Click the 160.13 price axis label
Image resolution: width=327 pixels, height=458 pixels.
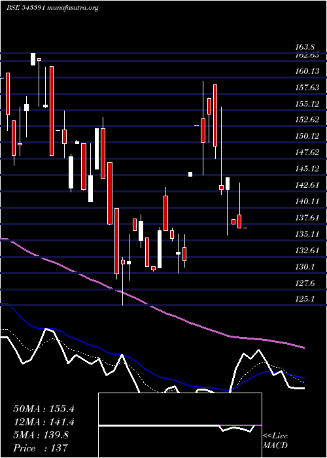pos(307,71)
